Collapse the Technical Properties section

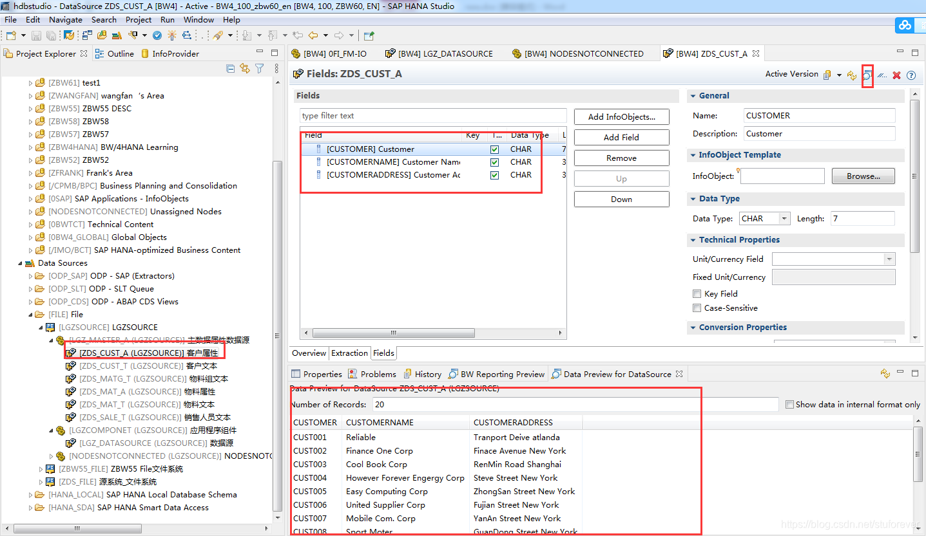tap(693, 239)
